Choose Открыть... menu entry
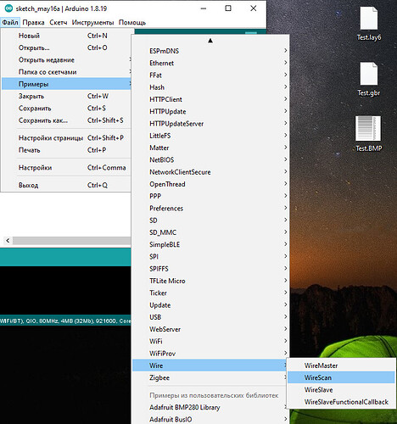The height and width of the screenshot is (424, 397). pos(66,47)
